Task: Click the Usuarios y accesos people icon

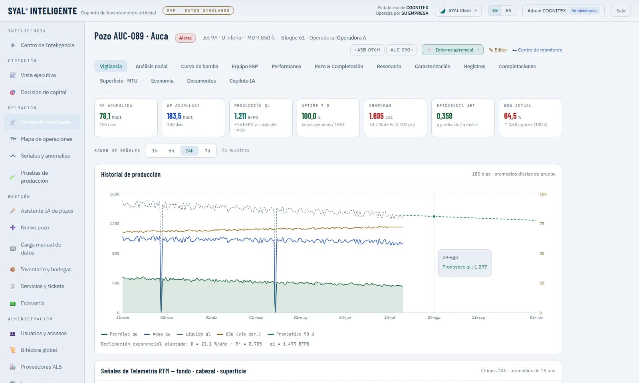Action: coord(13,333)
